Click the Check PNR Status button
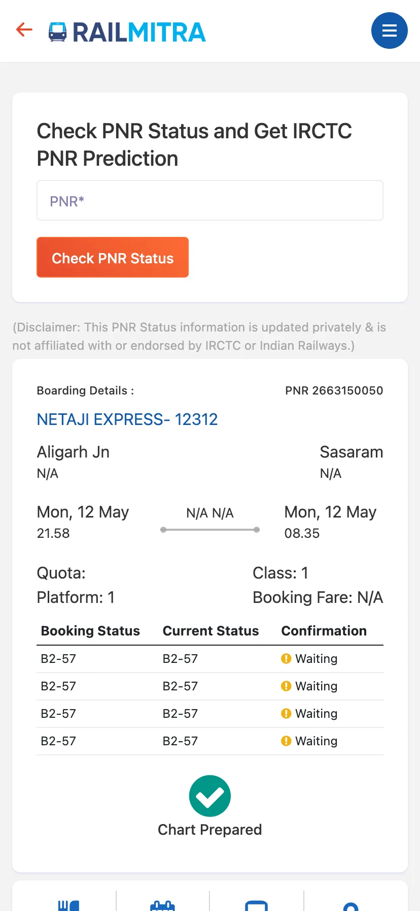420x911 pixels. 113,257
